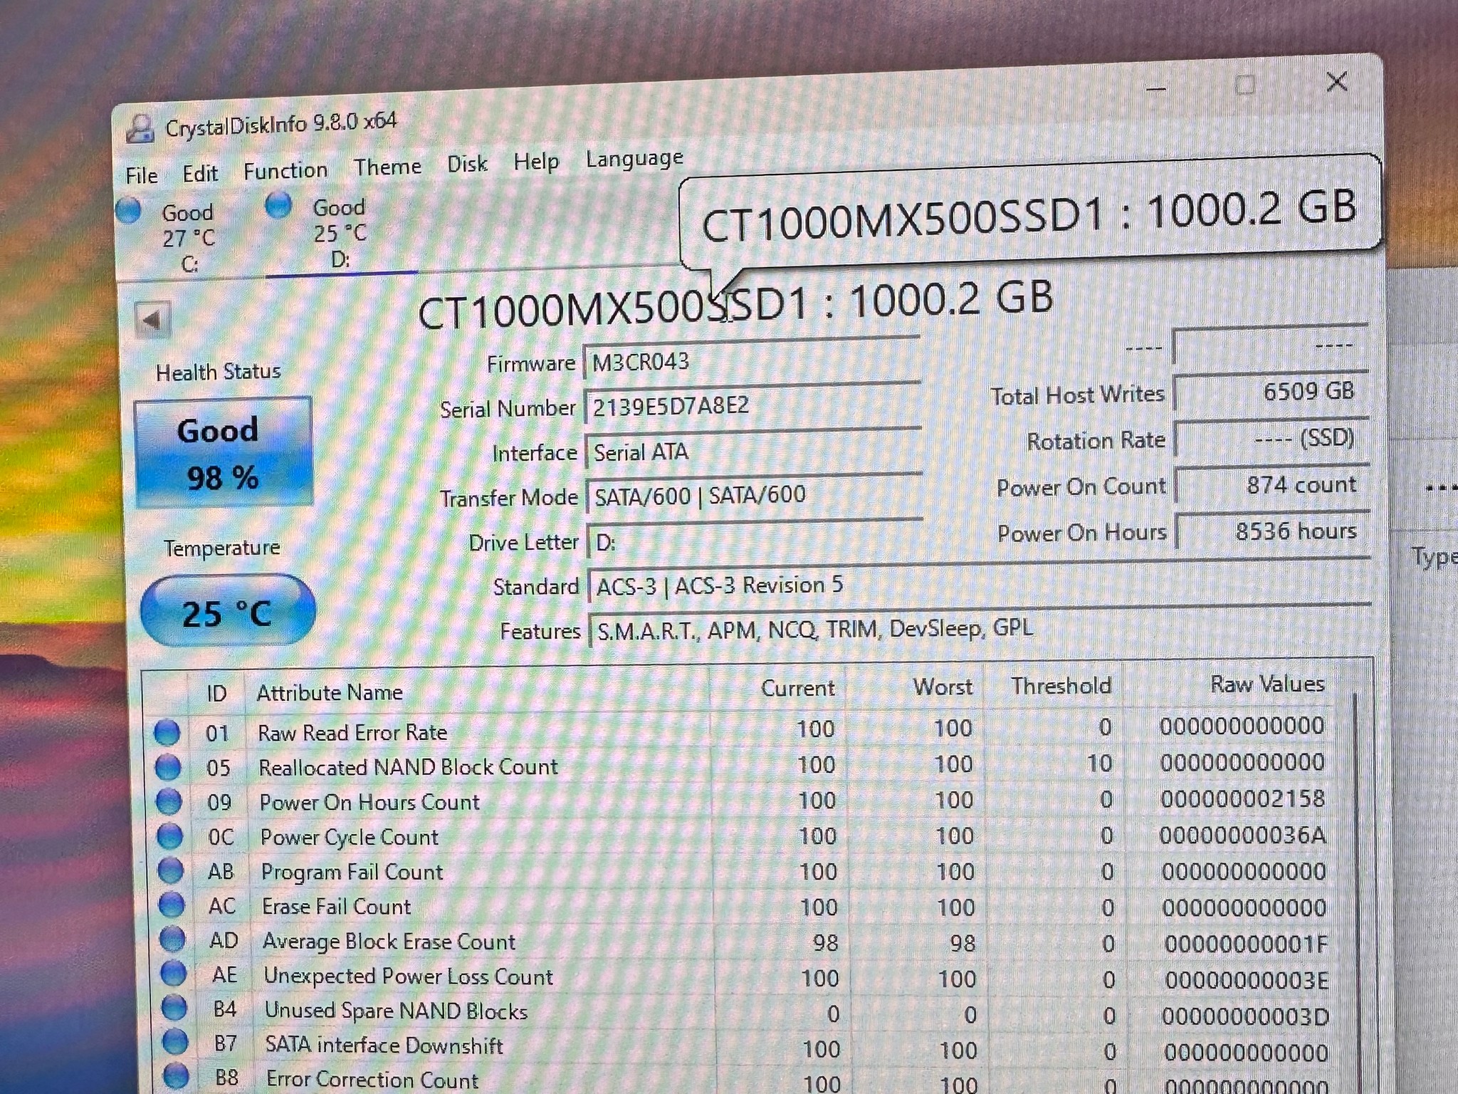Go to previous disk with left arrow
This screenshot has height=1094, width=1458.
tap(152, 321)
